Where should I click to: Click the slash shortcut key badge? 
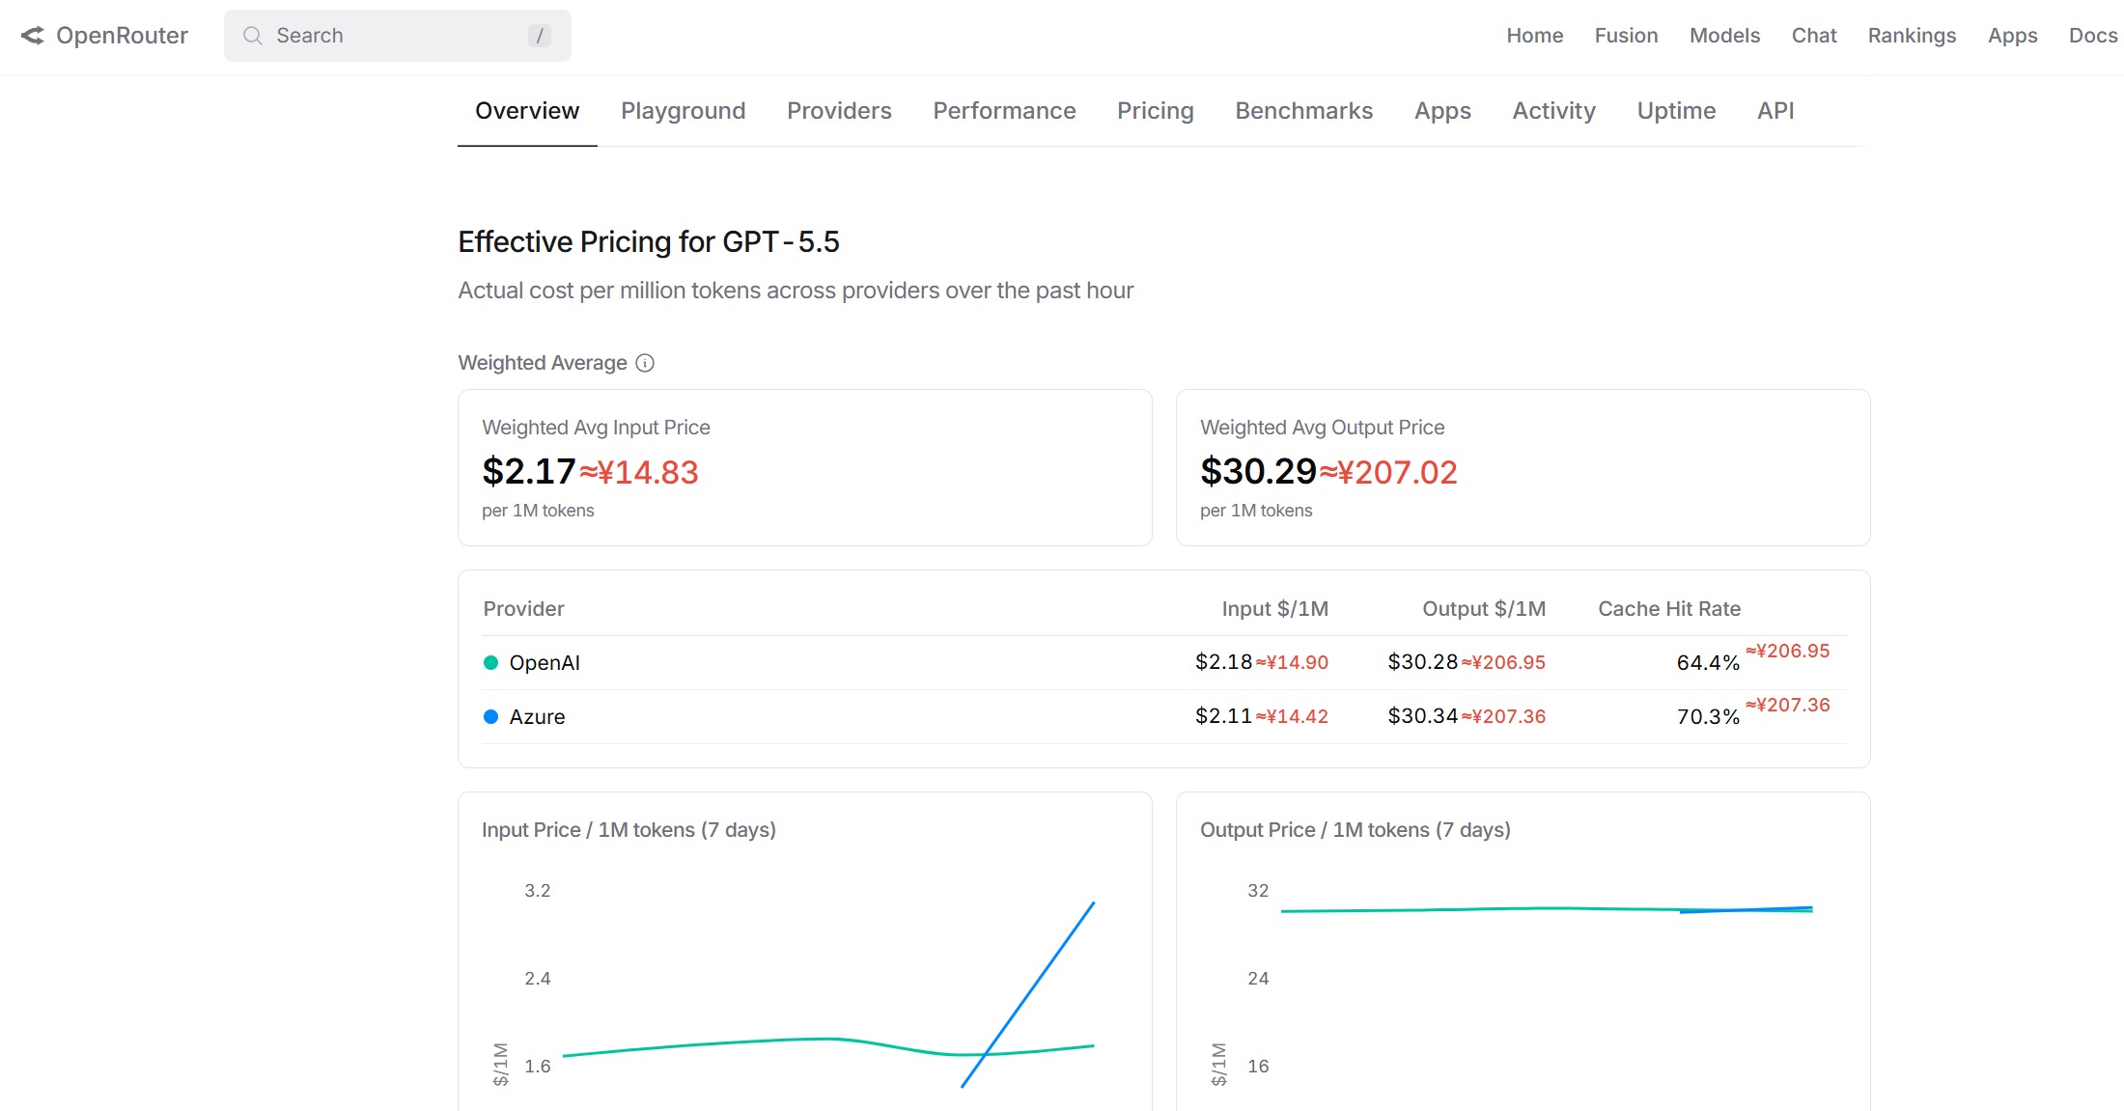[x=539, y=36]
